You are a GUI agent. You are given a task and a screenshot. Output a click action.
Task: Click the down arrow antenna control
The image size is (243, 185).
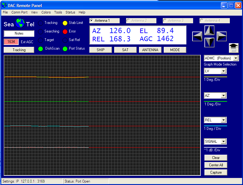coord(210,42)
